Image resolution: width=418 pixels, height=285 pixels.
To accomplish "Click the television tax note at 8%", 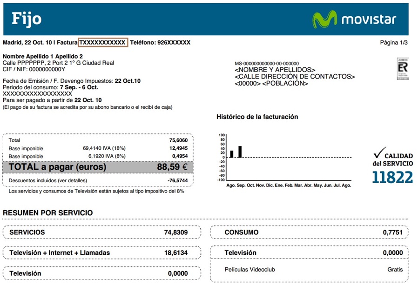I will point(96,191).
